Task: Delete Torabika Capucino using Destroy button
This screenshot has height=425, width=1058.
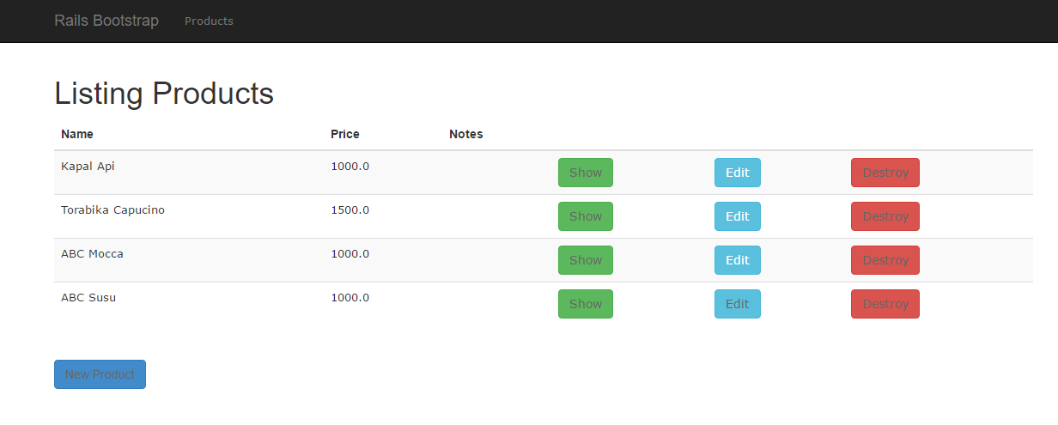Action: [x=885, y=216]
